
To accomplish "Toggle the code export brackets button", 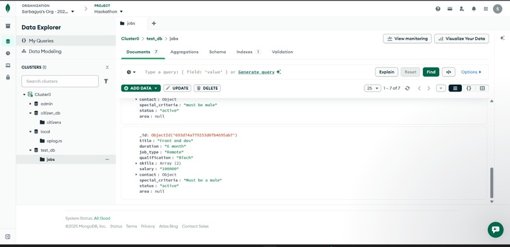I will tap(449, 72).
